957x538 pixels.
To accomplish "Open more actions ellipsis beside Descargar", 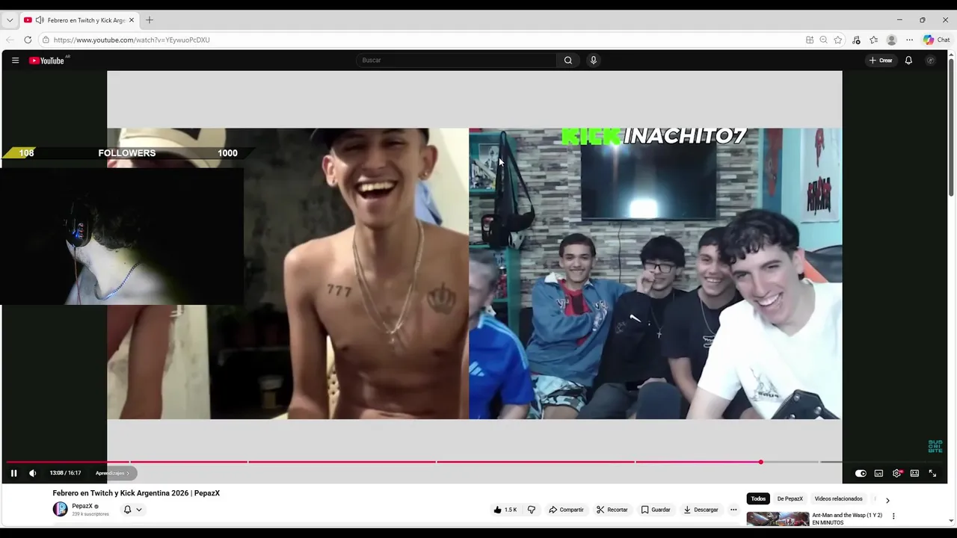I will 733,510.
